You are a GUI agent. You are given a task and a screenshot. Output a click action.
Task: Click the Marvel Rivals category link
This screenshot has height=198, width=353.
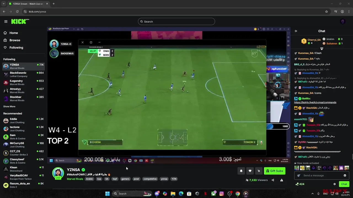click(75, 179)
